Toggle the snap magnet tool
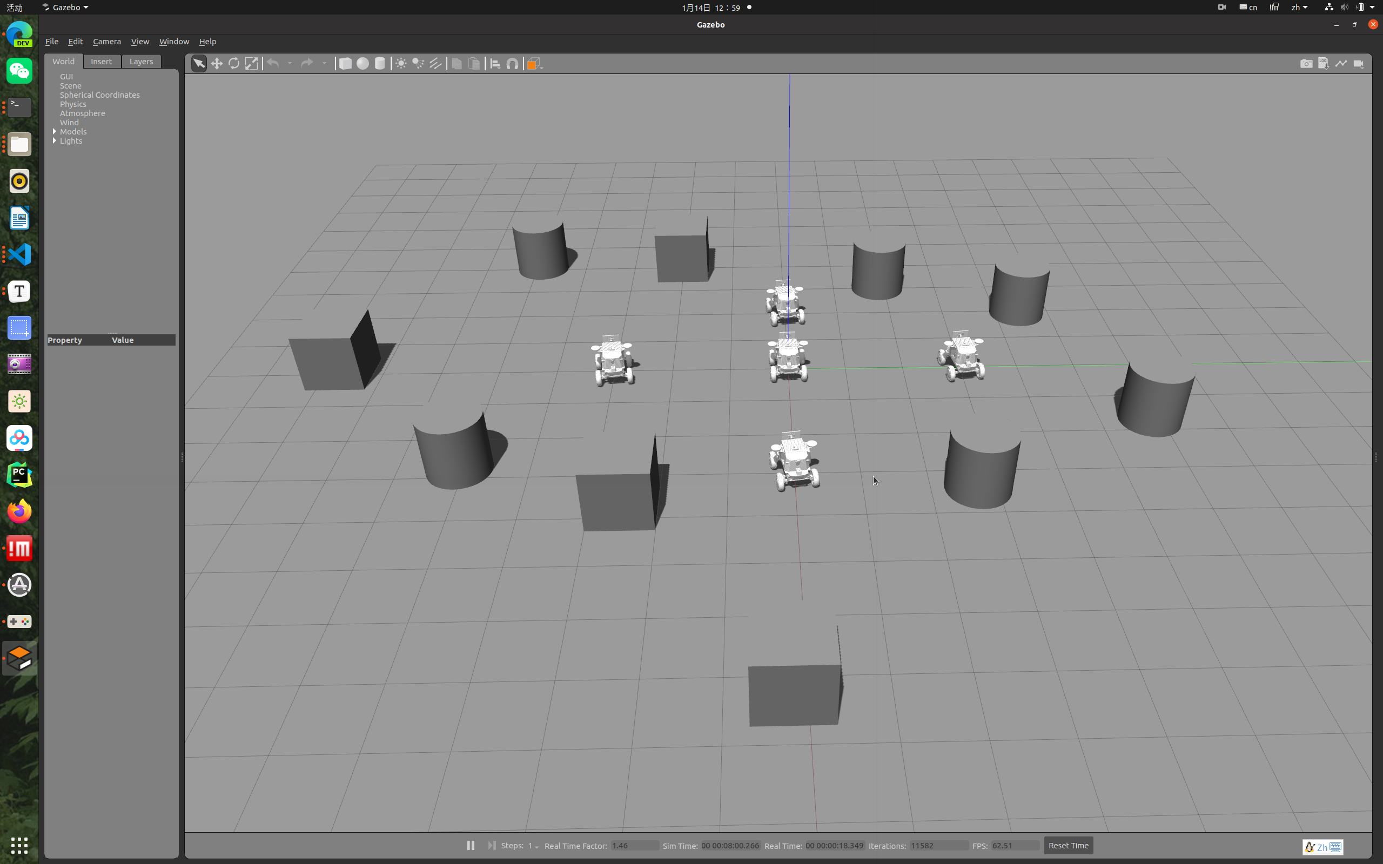Image resolution: width=1383 pixels, height=864 pixels. [513, 63]
